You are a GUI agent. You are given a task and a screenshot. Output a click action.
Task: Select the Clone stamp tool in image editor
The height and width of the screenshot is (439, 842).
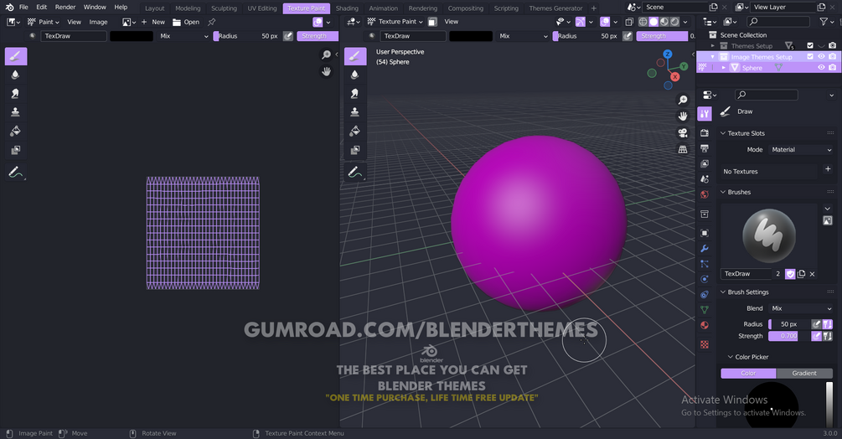coord(16,111)
